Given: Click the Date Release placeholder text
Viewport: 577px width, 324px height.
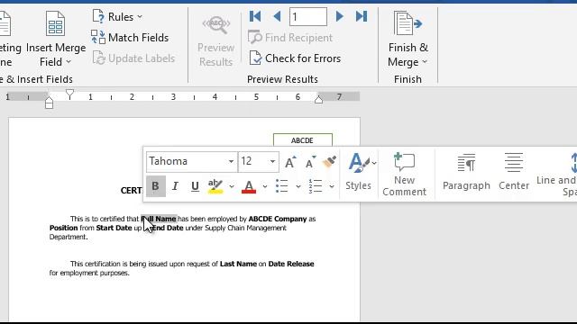Looking at the screenshot, I should coord(291,264).
